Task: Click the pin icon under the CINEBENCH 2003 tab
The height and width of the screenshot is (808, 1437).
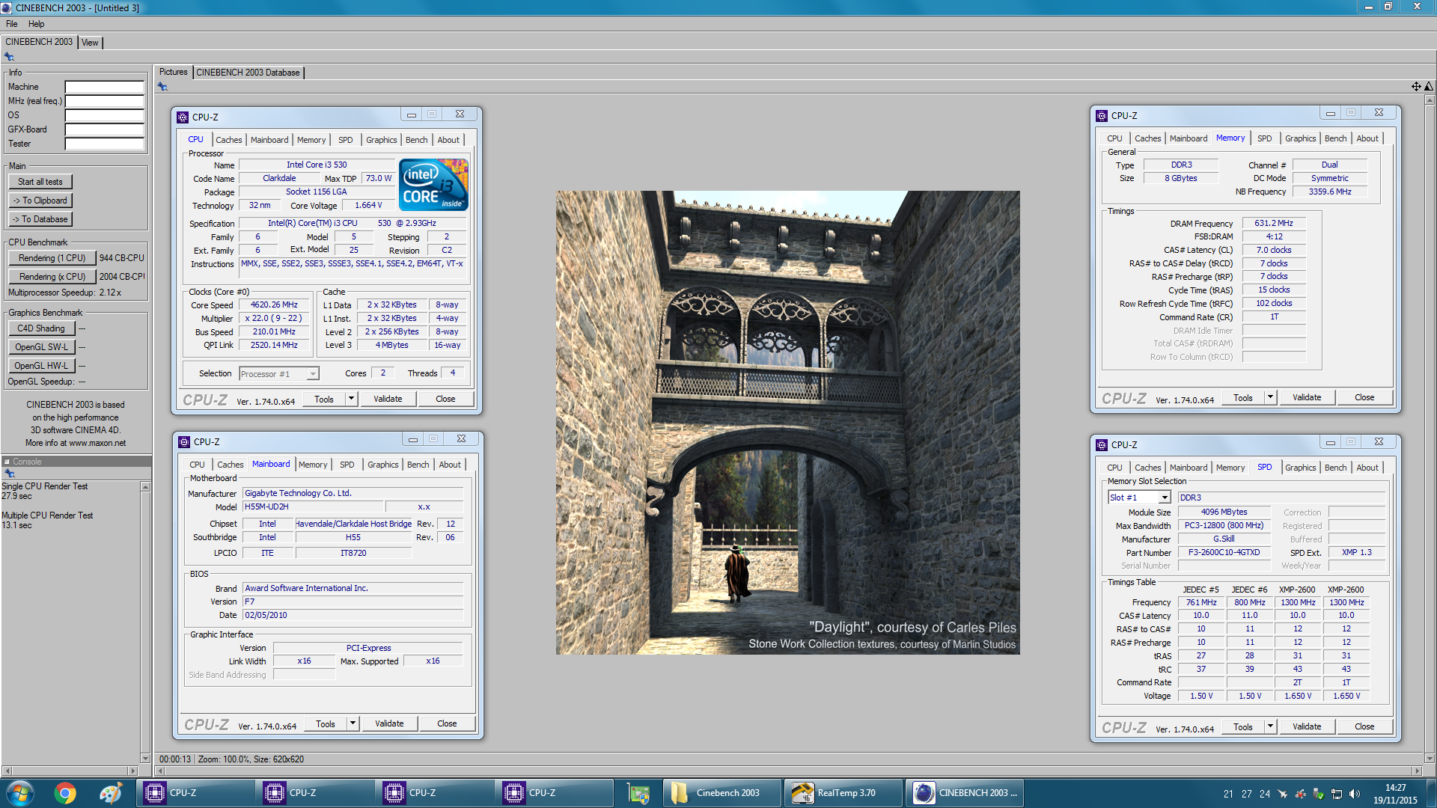Action: click(x=10, y=56)
